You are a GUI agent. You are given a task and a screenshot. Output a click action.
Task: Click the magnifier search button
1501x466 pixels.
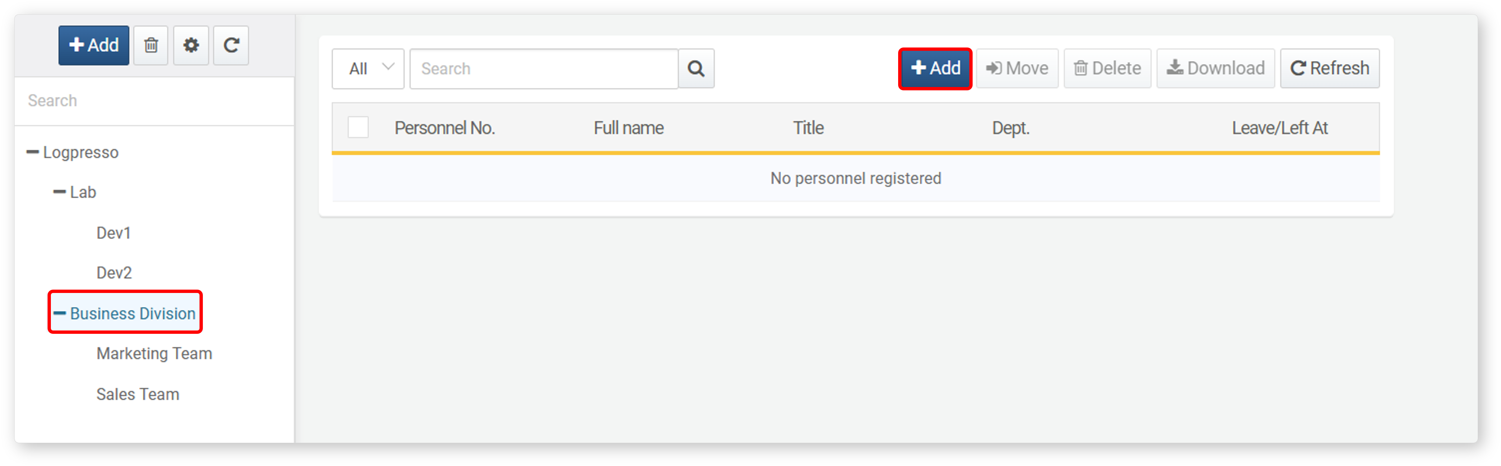coord(696,69)
